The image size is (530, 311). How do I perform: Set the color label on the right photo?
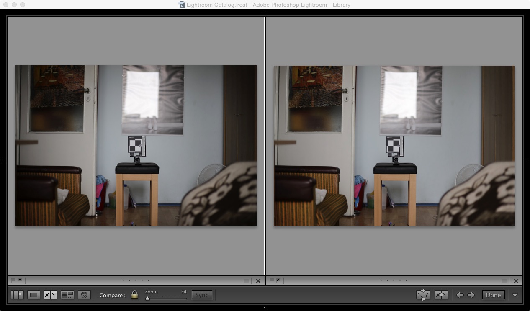[504, 281]
